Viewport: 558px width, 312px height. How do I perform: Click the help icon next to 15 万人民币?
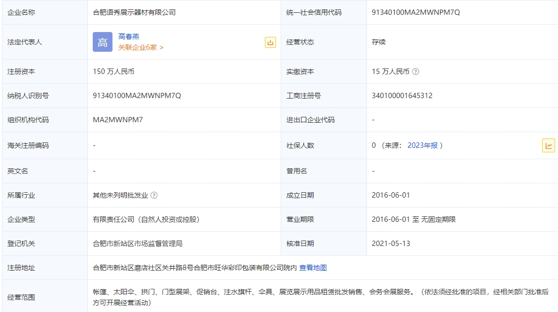(415, 72)
